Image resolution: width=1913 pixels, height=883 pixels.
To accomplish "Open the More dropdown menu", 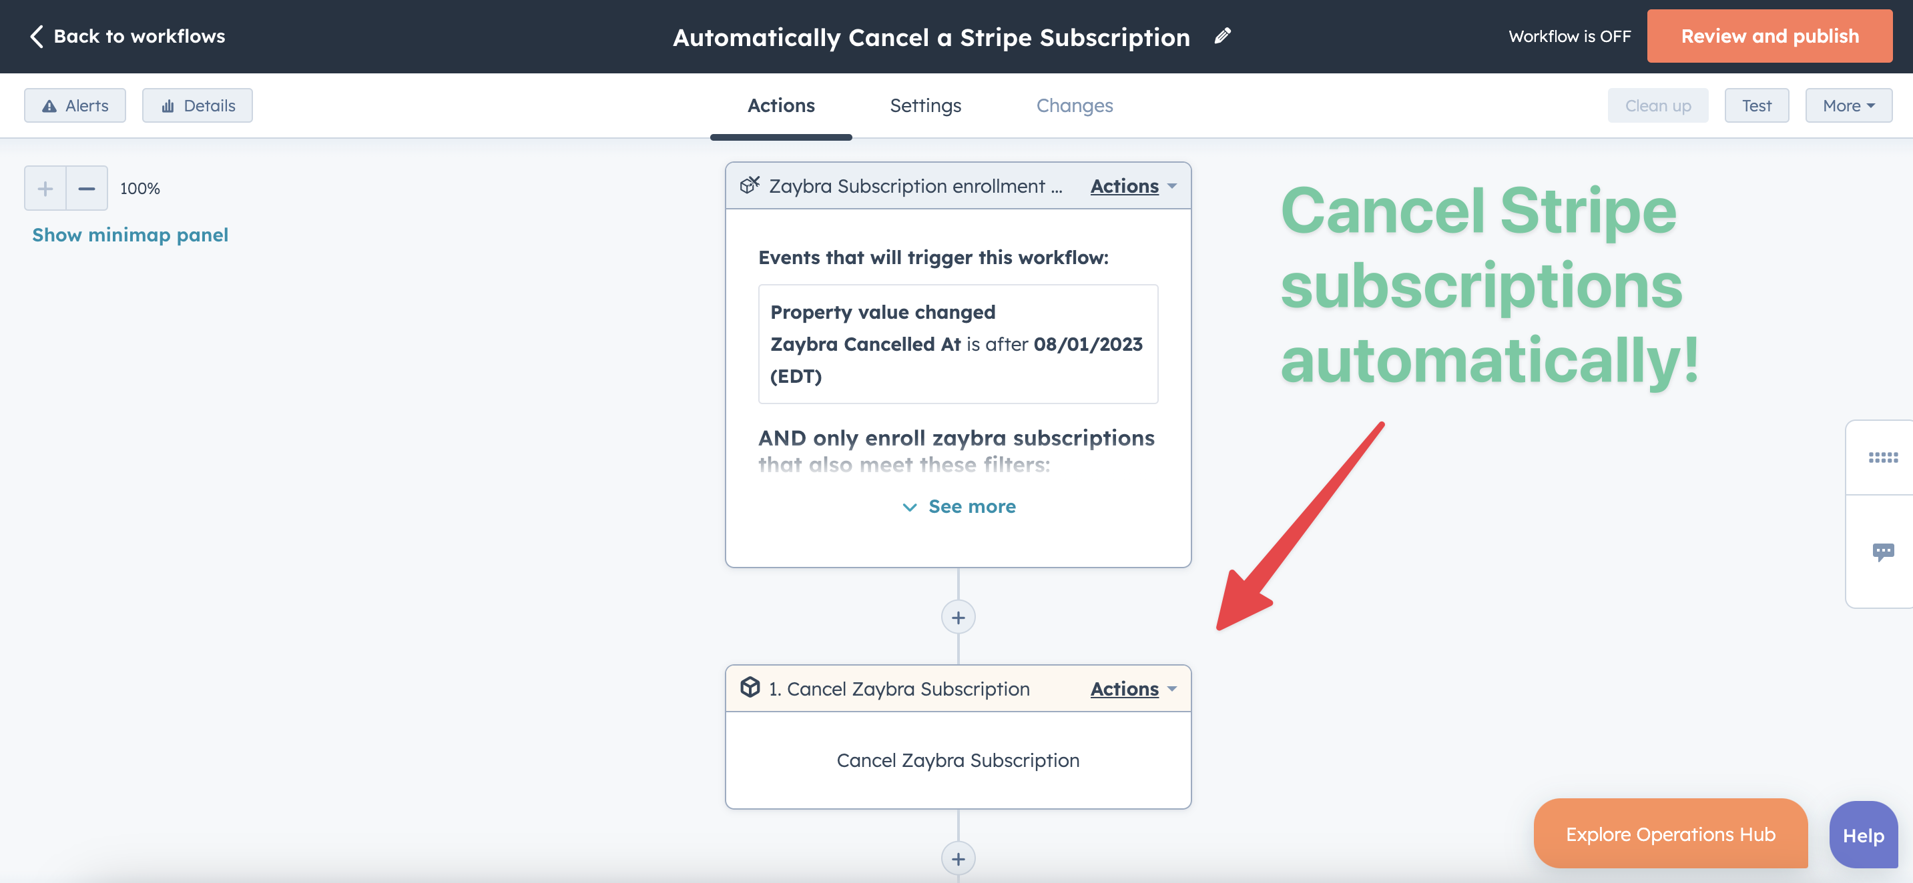I will click(1848, 105).
